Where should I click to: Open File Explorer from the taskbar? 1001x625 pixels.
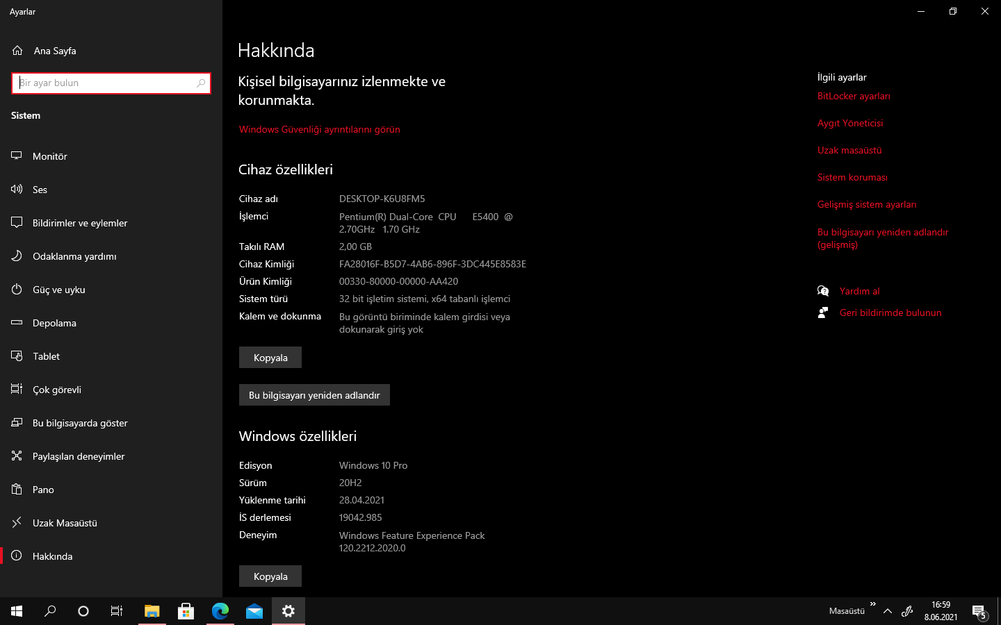tap(152, 611)
